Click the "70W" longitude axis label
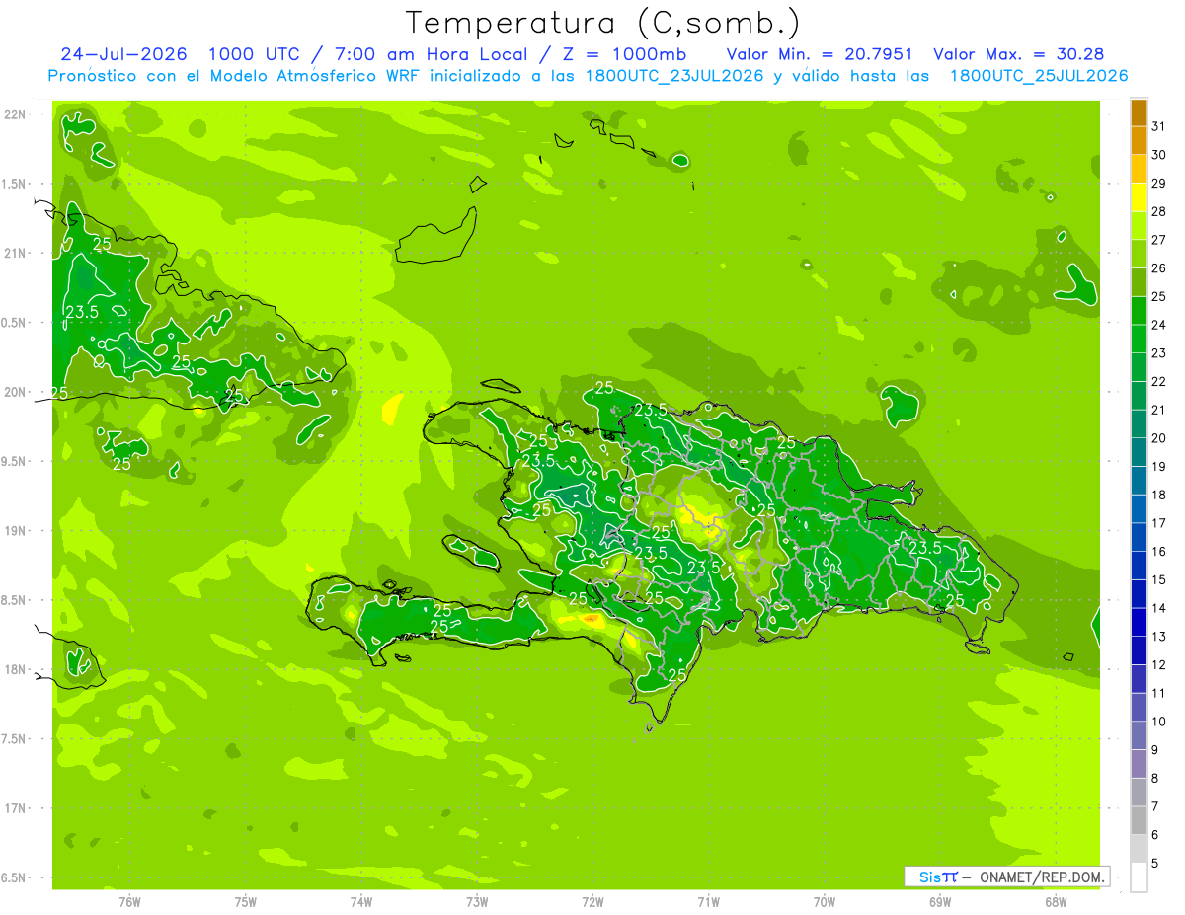Viewport: 1185px width, 915px height. click(x=825, y=902)
